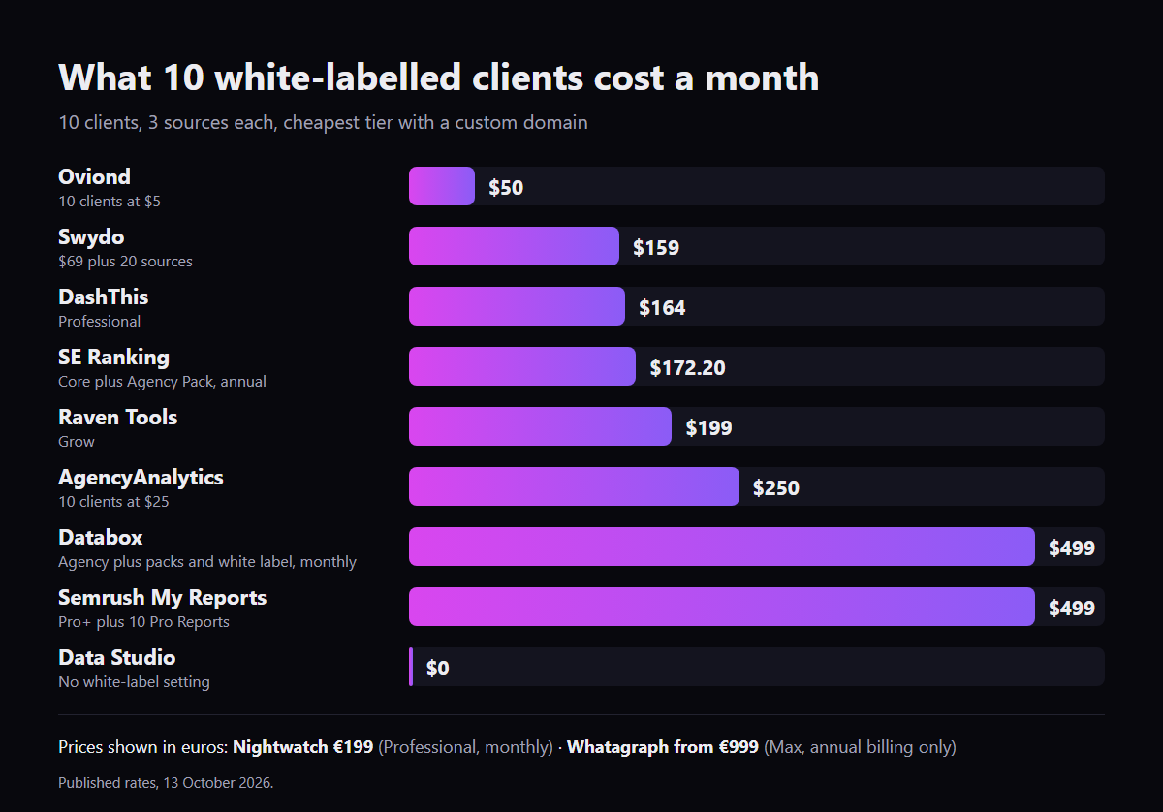Screen dimensions: 1163x812
Task: Select the Semrush My Reports label
Action: click(162, 598)
